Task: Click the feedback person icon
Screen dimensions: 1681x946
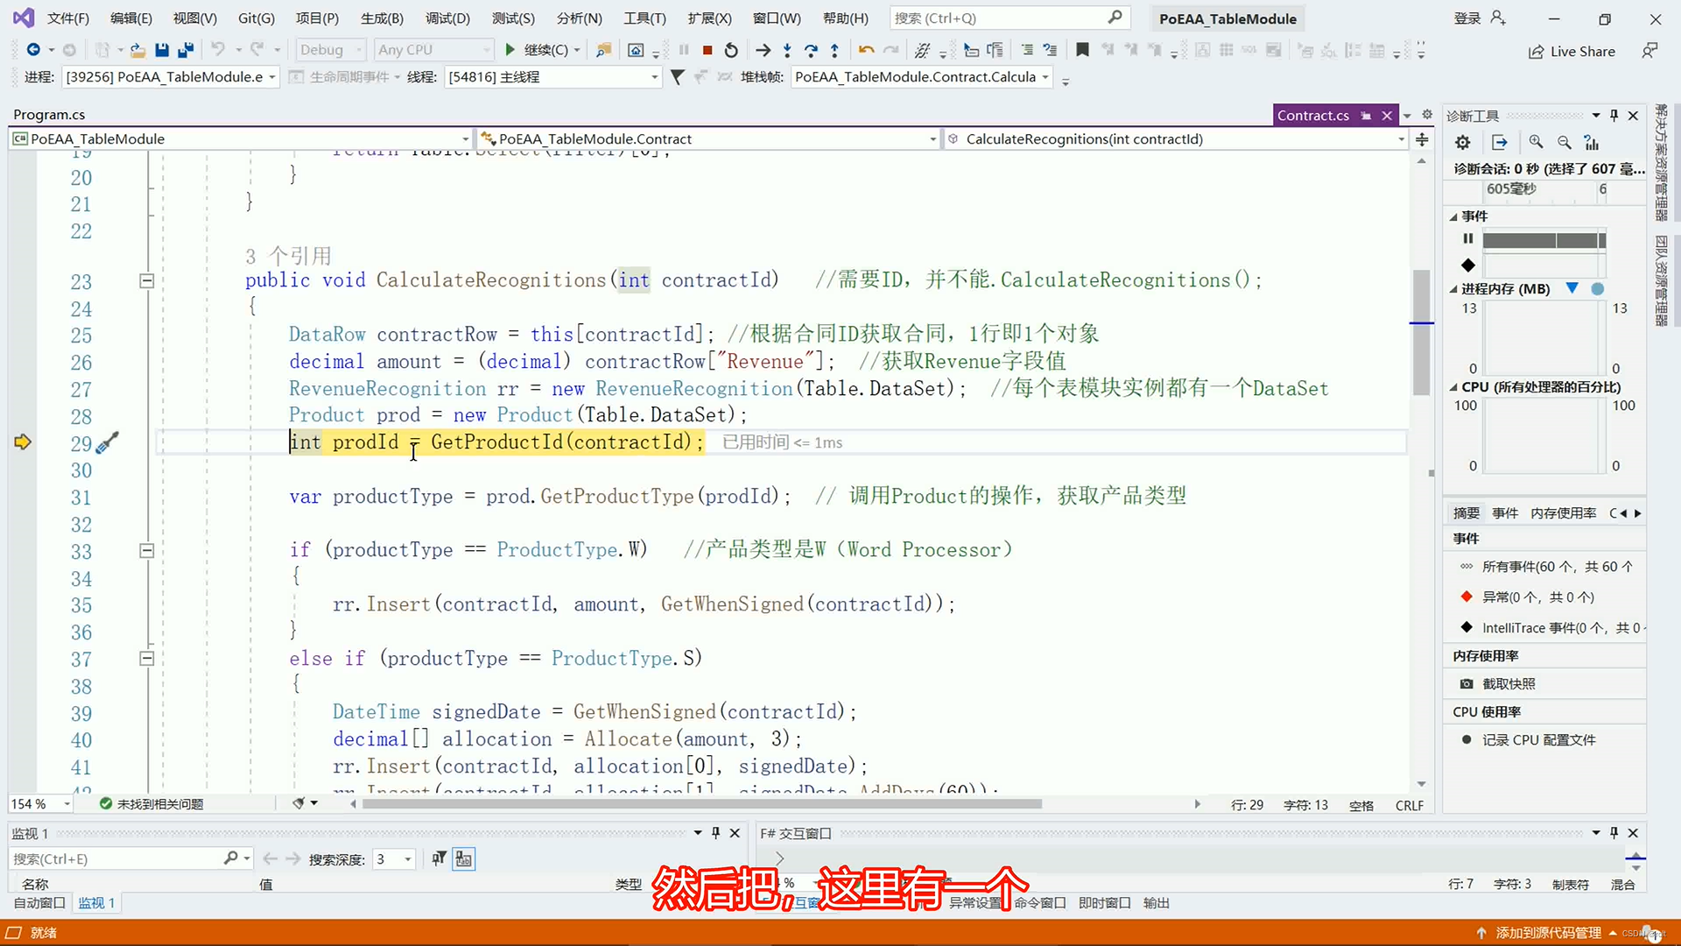Action: (x=1649, y=51)
